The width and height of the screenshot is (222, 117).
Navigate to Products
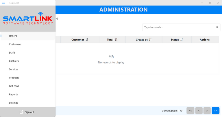14,78
